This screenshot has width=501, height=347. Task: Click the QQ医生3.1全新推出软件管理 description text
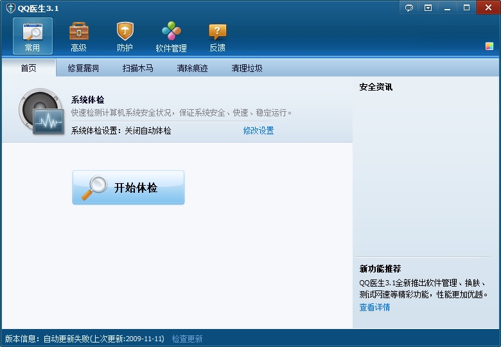click(423, 289)
